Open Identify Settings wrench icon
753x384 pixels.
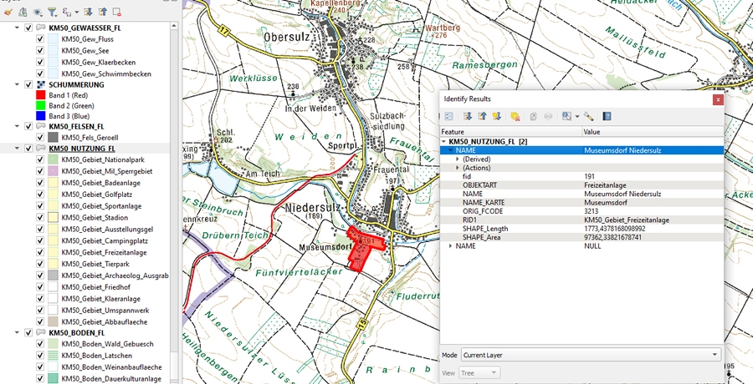click(x=589, y=117)
